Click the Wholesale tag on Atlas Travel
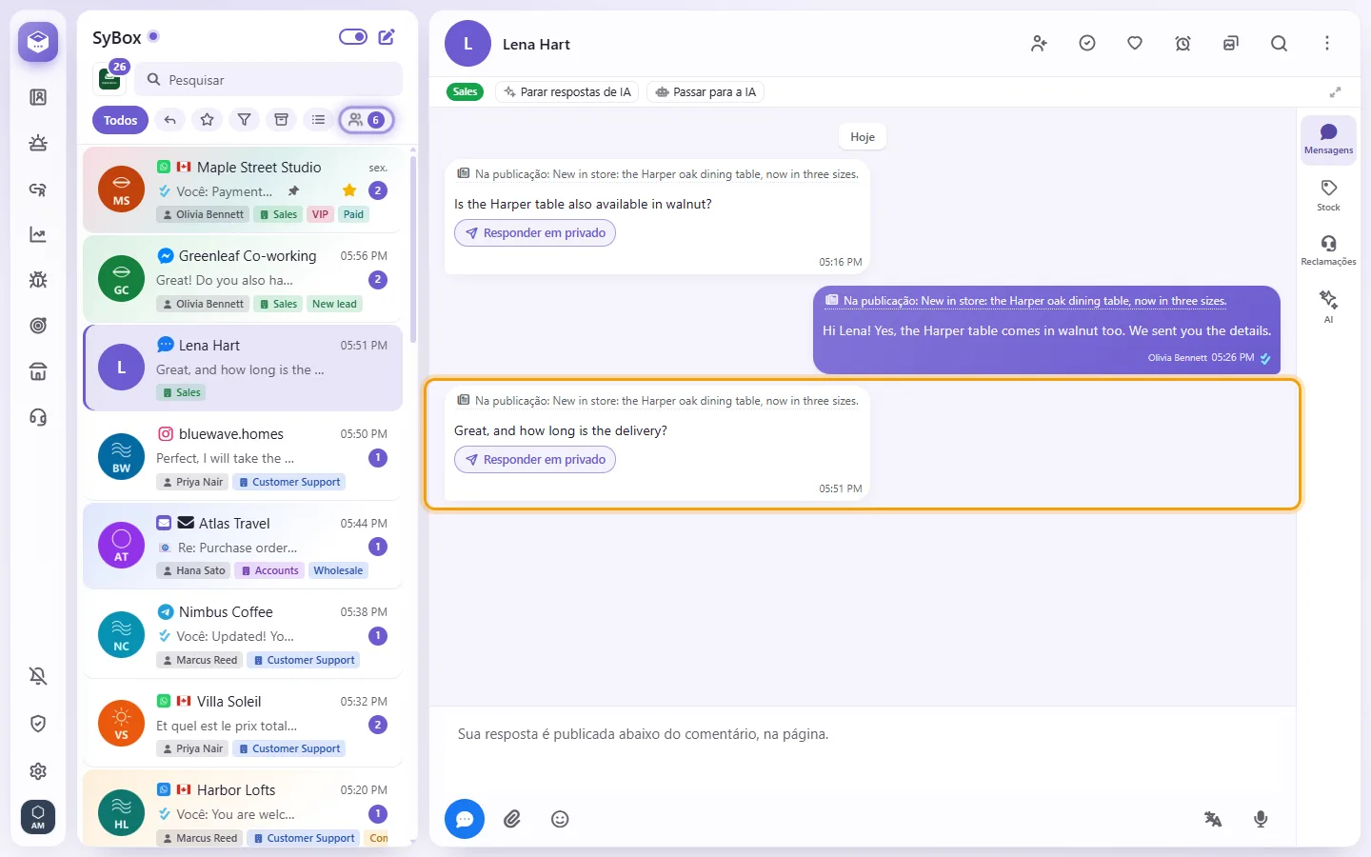 338,570
